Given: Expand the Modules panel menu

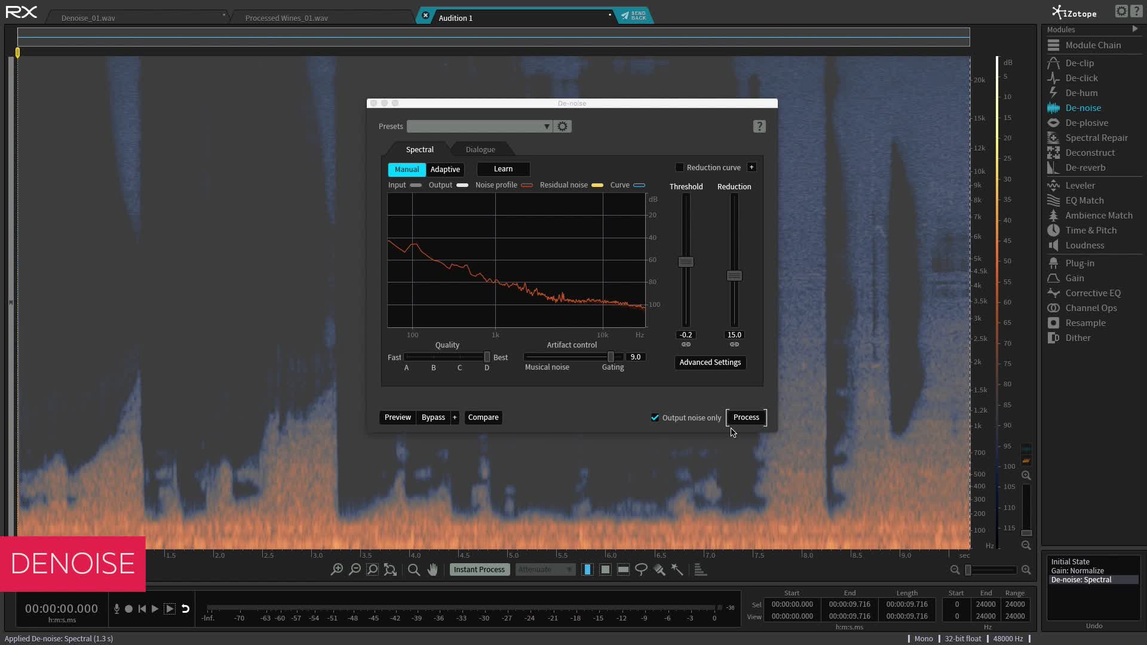Looking at the screenshot, I should coord(1134,29).
